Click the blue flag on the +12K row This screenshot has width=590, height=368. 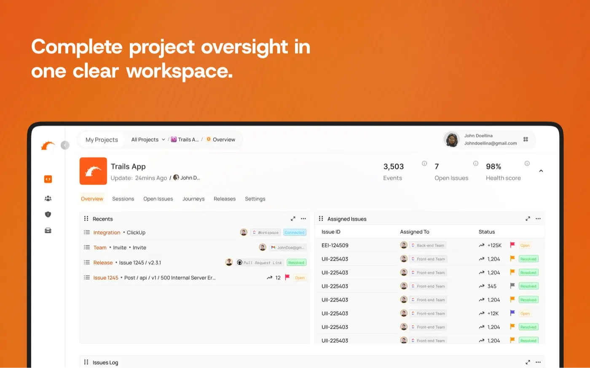[x=512, y=313]
